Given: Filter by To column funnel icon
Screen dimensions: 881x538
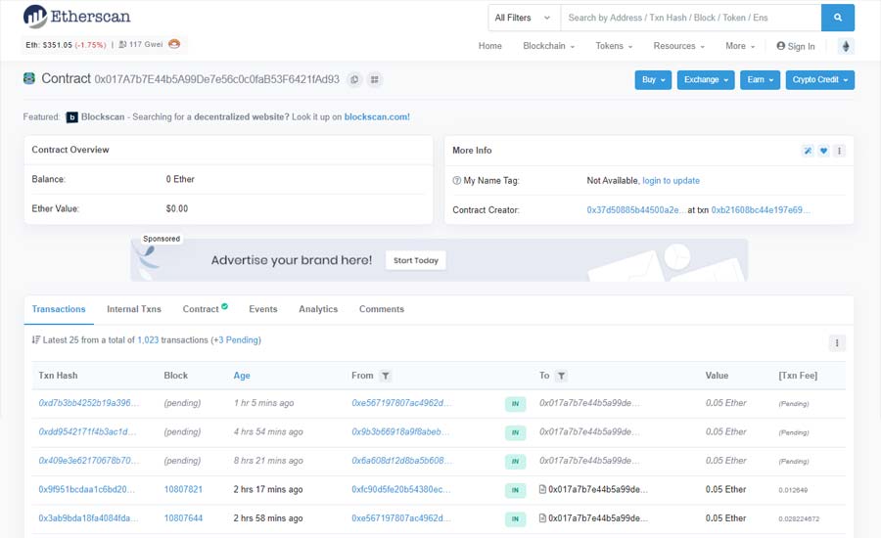Looking at the screenshot, I should tap(561, 376).
